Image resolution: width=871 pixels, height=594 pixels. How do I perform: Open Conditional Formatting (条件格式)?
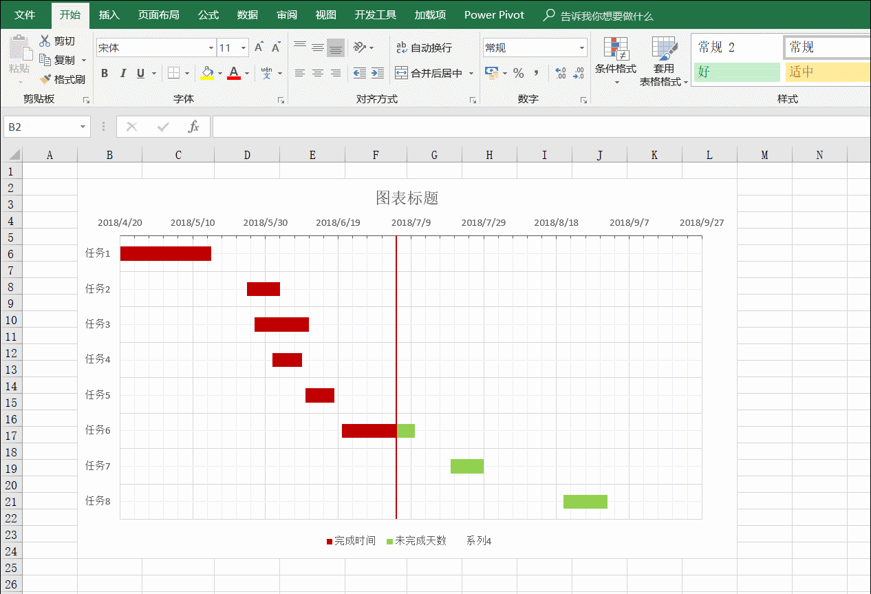(x=616, y=59)
